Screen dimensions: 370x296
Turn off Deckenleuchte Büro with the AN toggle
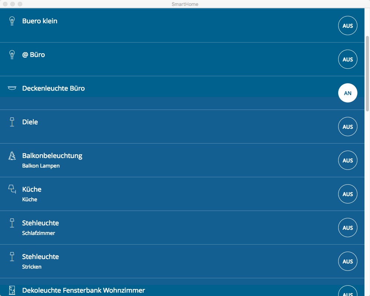tap(347, 93)
